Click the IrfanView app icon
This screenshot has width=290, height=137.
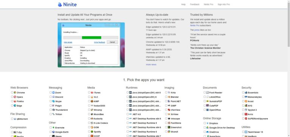[x=169, y=110]
